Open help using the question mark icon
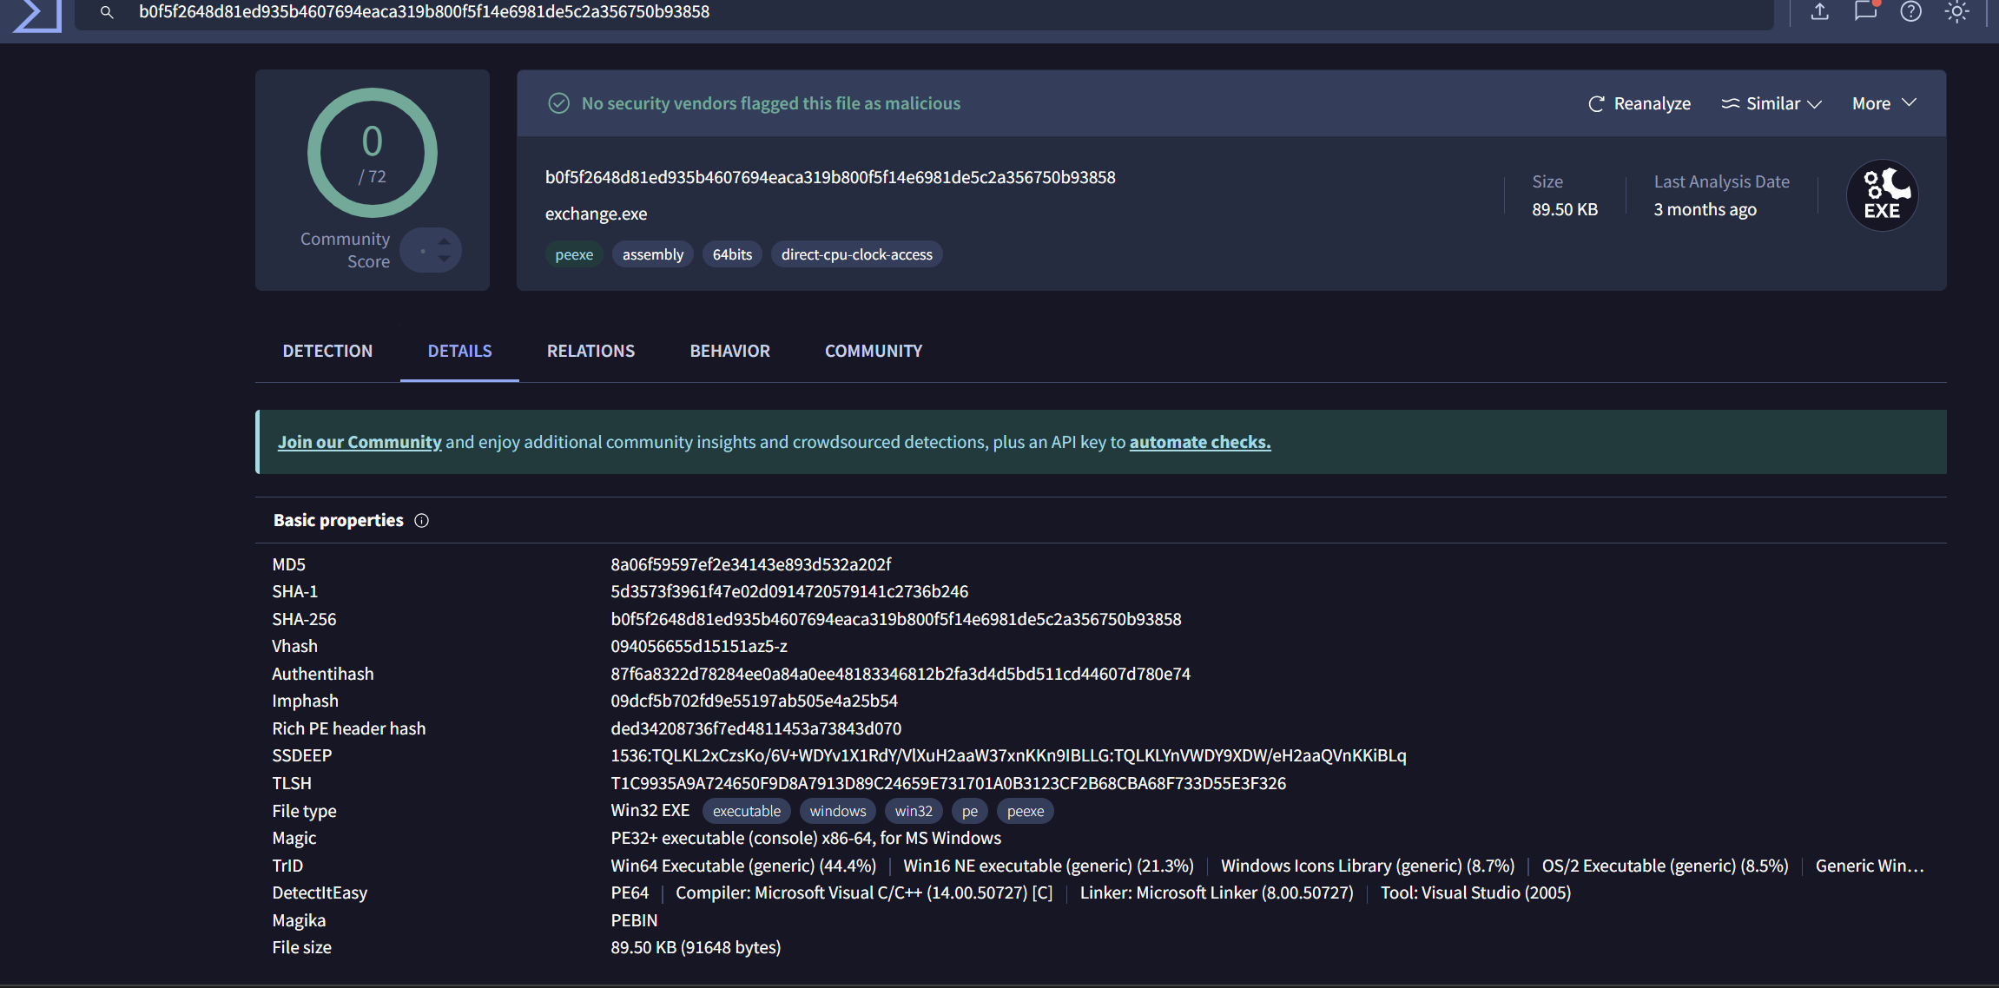The height and width of the screenshot is (988, 1999). coord(1910,12)
